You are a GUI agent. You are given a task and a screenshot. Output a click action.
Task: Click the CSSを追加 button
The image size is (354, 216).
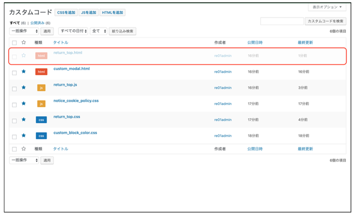click(x=66, y=13)
